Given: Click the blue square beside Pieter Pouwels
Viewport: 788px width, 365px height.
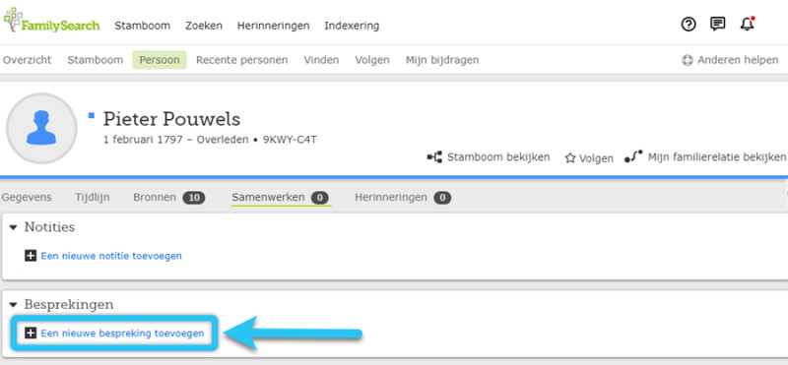Looking at the screenshot, I should pos(92,115).
